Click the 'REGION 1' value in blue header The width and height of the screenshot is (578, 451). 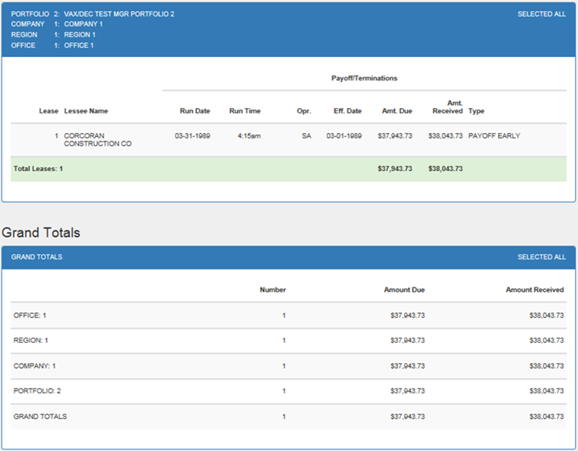[x=80, y=35]
